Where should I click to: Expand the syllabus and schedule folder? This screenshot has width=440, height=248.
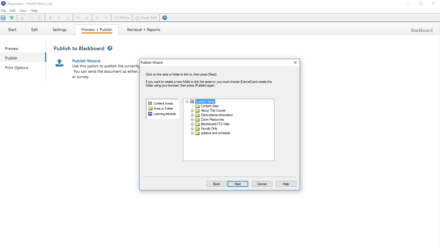(x=192, y=133)
